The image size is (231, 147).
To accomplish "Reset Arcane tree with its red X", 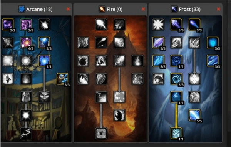I will pyautogui.click(x=68, y=9).
